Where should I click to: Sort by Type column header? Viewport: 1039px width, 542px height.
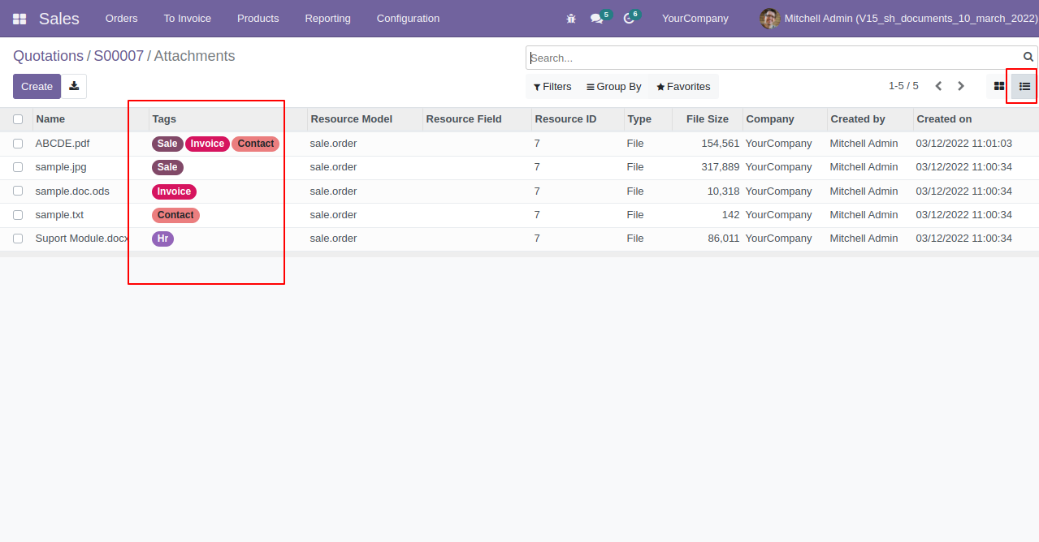(x=639, y=119)
